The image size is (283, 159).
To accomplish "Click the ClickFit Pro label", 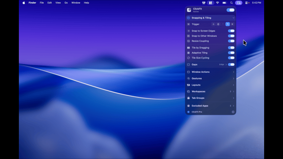I will coord(197,112).
